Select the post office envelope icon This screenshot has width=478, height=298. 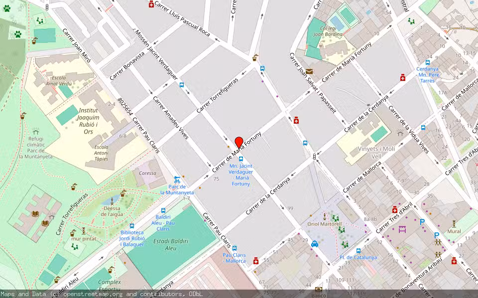(309, 72)
